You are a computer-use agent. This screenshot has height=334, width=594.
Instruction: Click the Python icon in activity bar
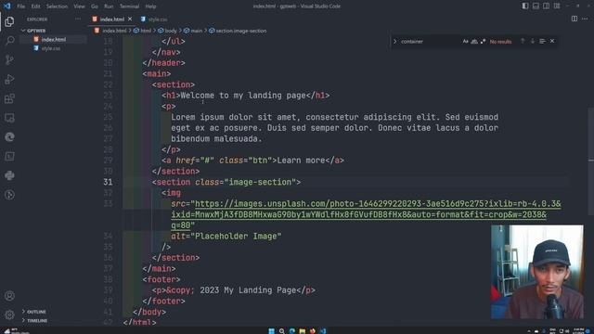click(9, 175)
